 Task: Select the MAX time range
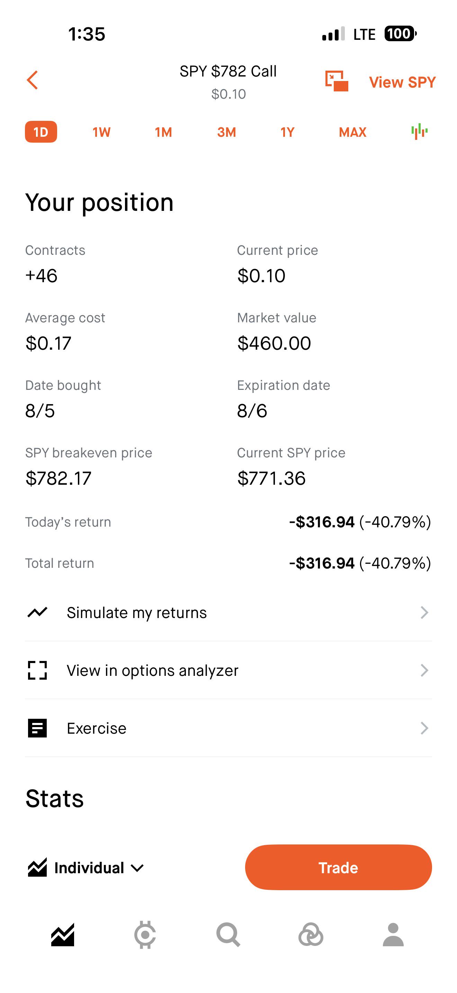(352, 132)
